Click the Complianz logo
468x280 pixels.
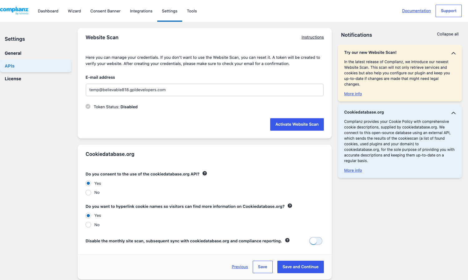(x=14, y=11)
